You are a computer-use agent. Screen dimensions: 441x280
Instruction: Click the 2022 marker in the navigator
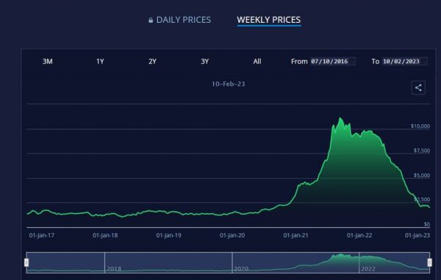(x=368, y=269)
